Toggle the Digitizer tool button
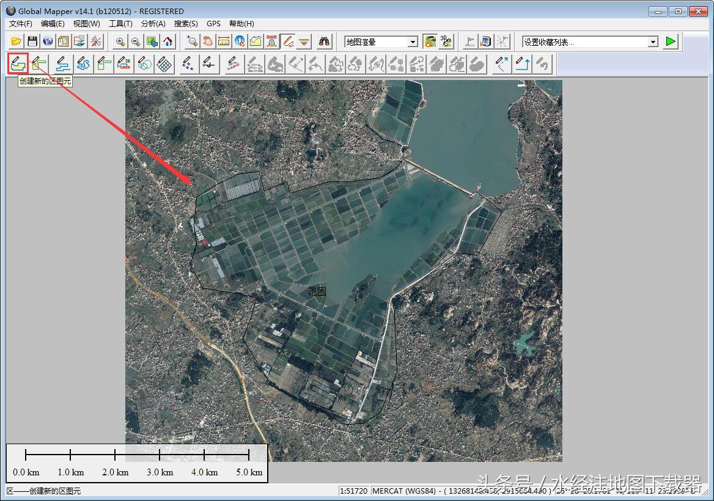 288,42
